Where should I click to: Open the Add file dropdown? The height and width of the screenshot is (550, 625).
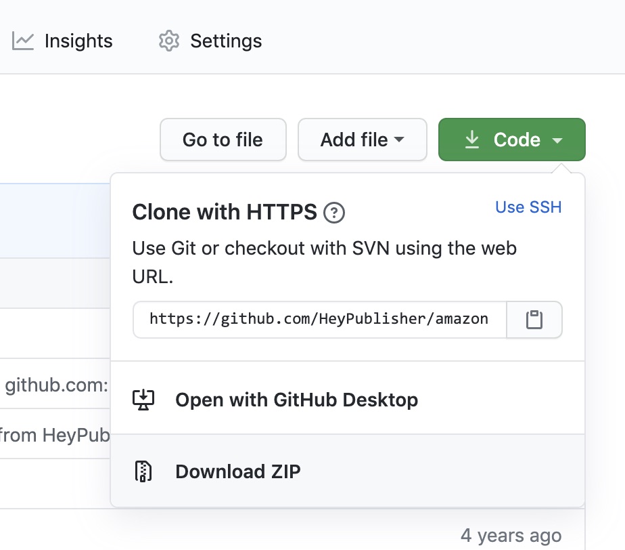[363, 140]
